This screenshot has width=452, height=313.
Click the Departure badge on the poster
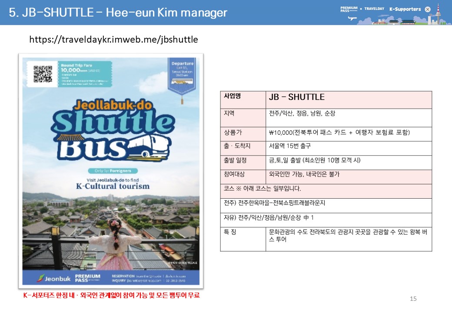(182, 76)
